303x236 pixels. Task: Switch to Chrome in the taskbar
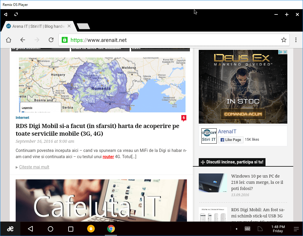[x=111, y=229]
